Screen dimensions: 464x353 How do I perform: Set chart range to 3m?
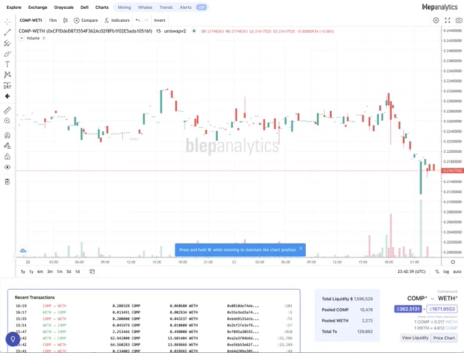point(50,272)
